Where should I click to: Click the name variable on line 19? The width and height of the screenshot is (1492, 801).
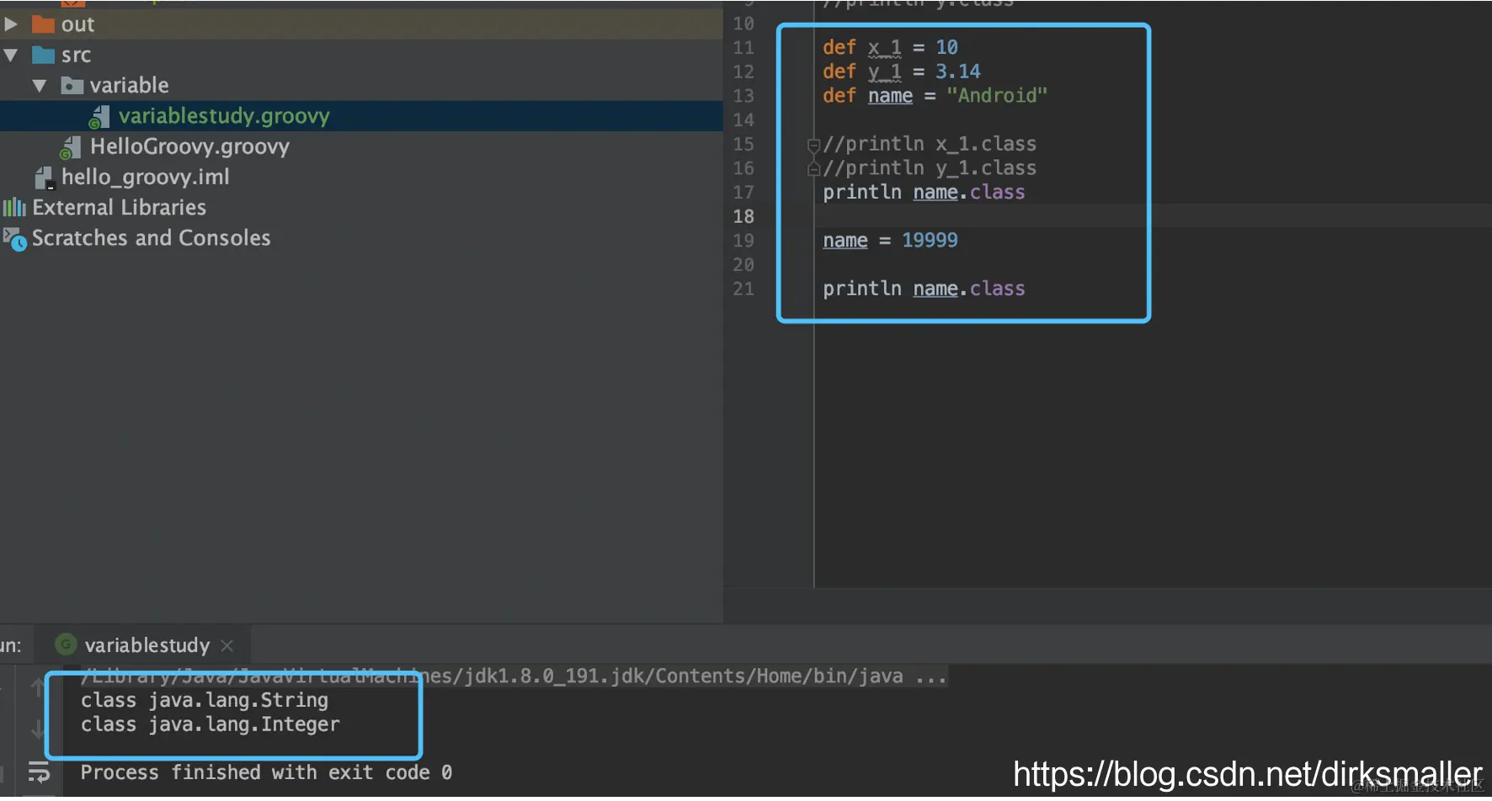point(845,241)
